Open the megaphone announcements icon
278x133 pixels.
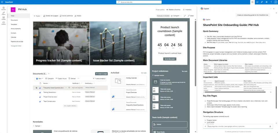[257, 2]
